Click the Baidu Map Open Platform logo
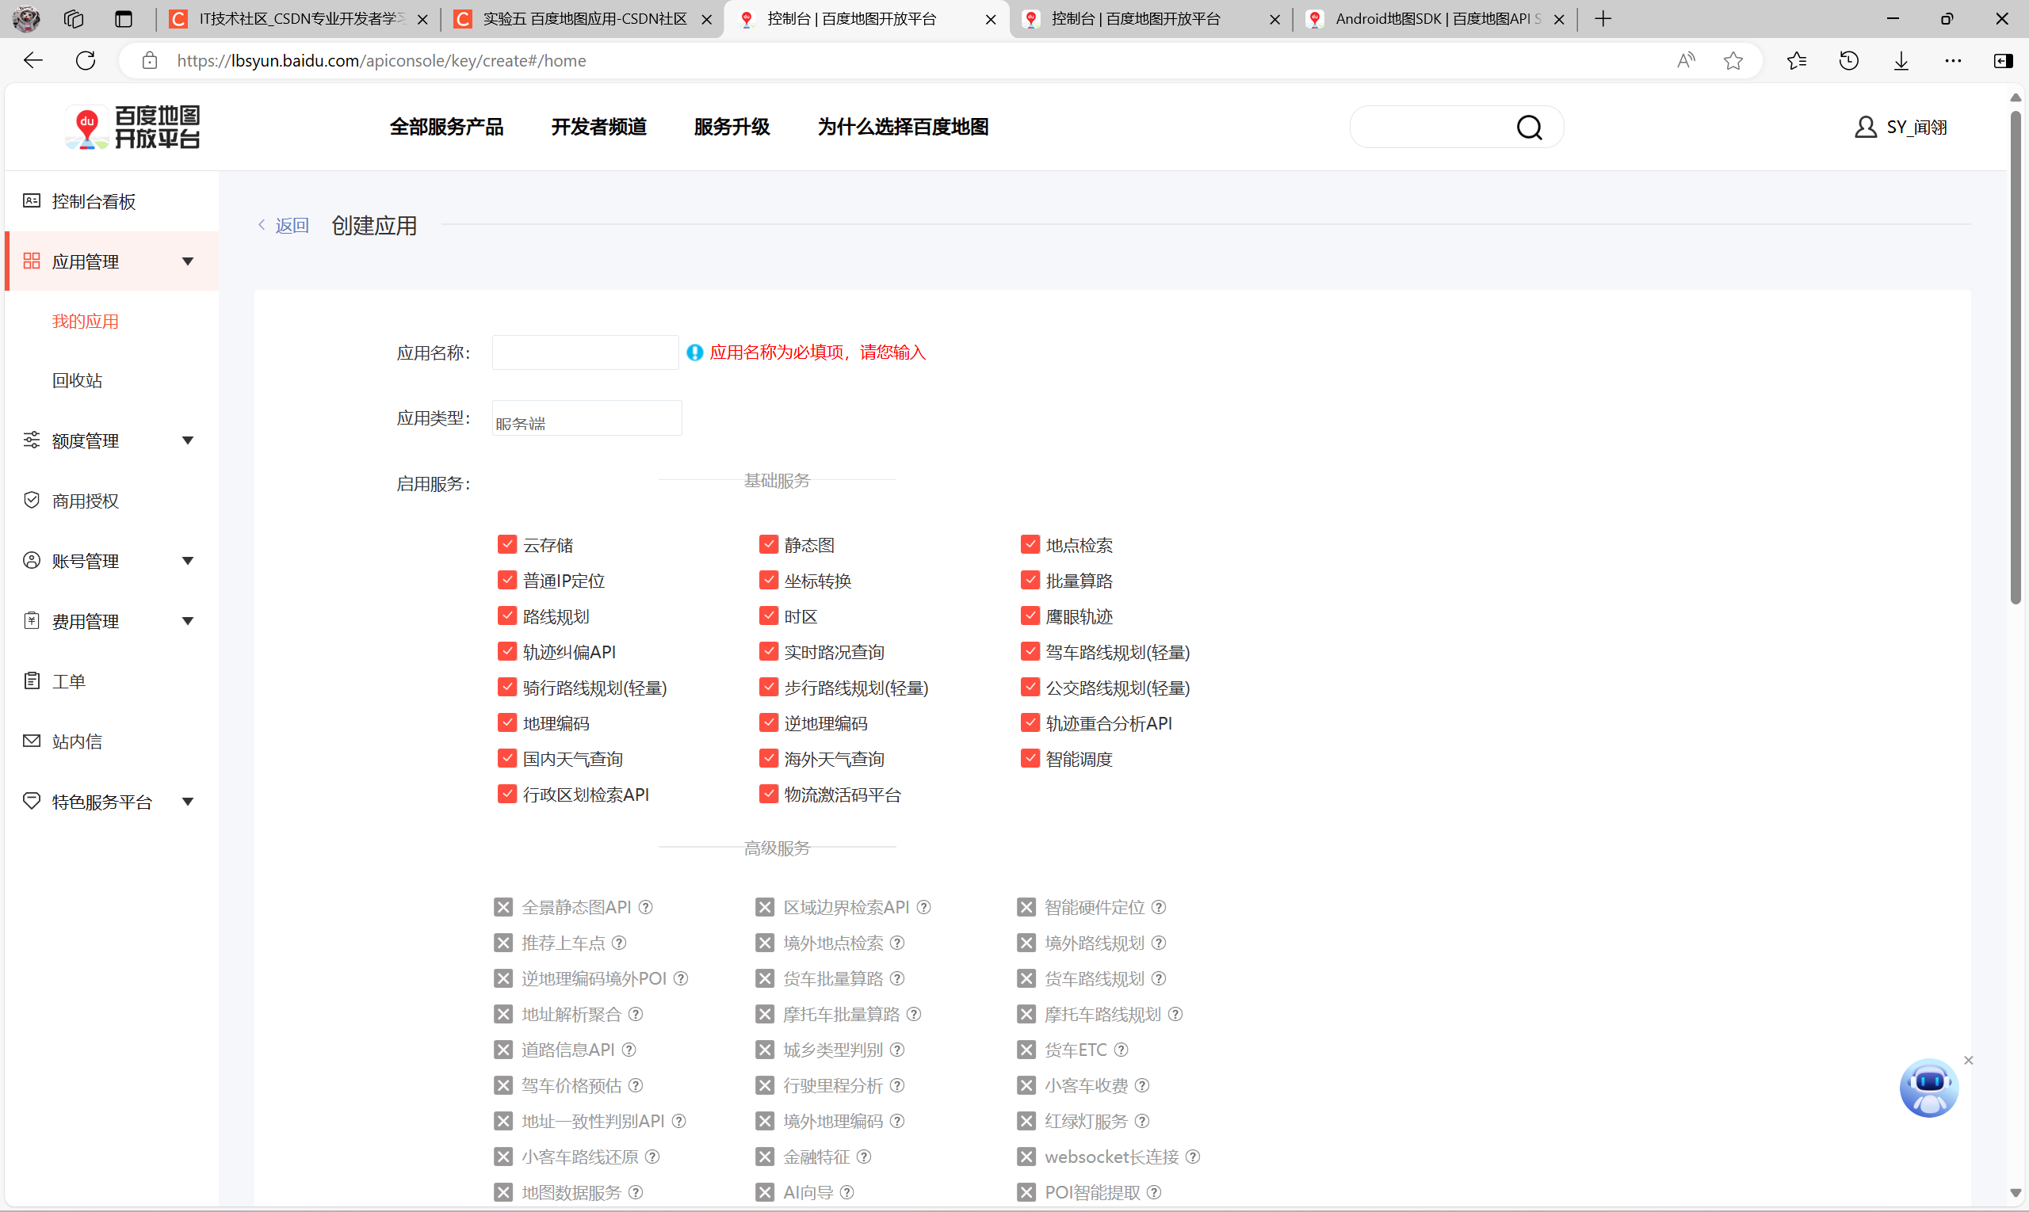2029x1212 pixels. coord(133,128)
